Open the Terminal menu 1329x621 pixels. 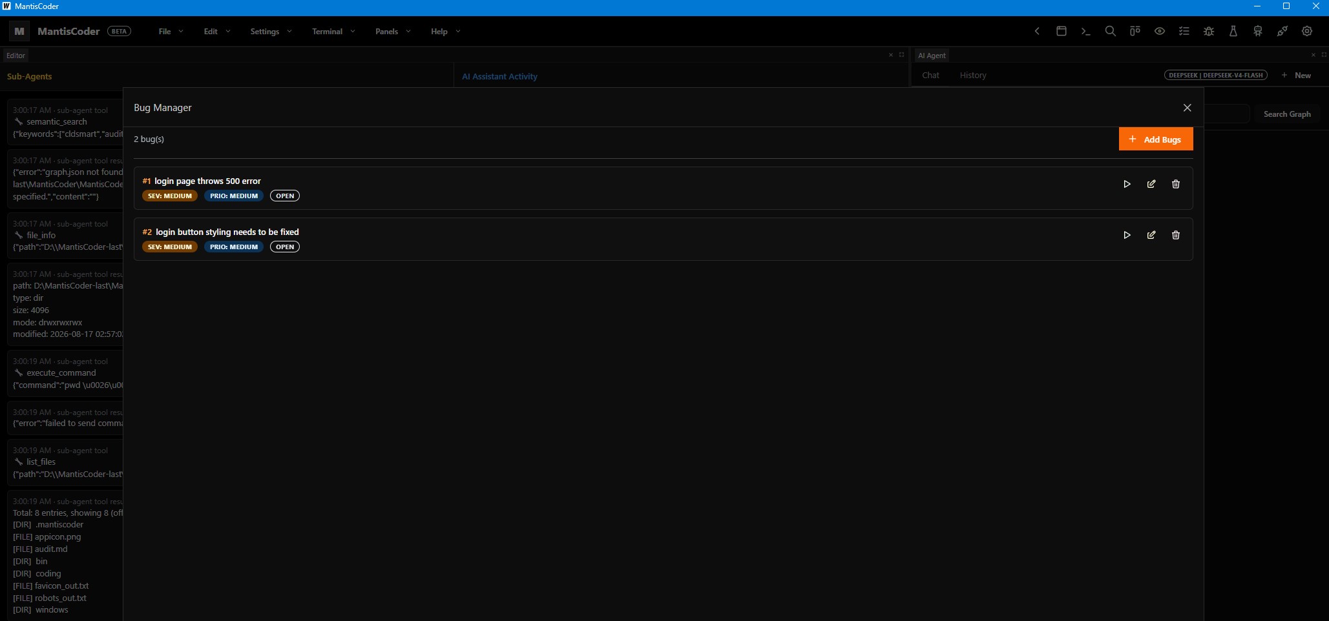coord(333,31)
